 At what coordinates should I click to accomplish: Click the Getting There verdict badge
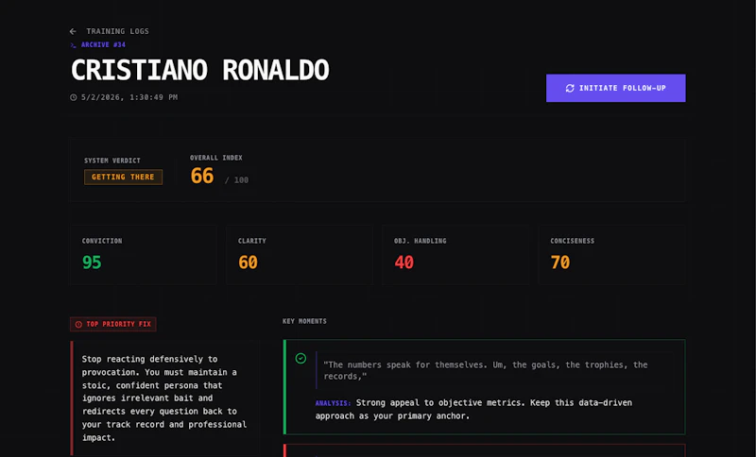[123, 177]
